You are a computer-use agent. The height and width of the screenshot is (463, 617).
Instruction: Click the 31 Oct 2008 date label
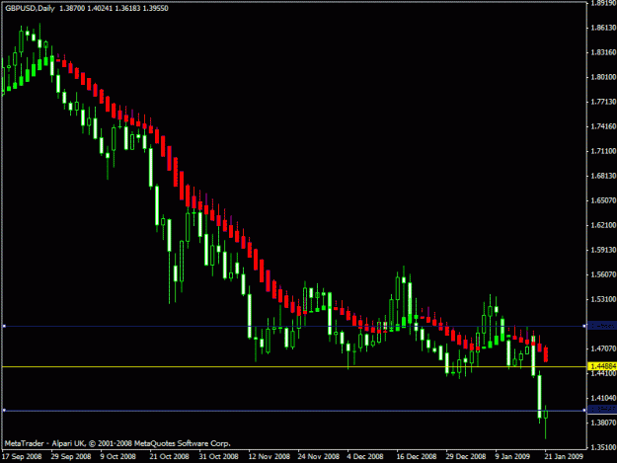tap(218, 456)
